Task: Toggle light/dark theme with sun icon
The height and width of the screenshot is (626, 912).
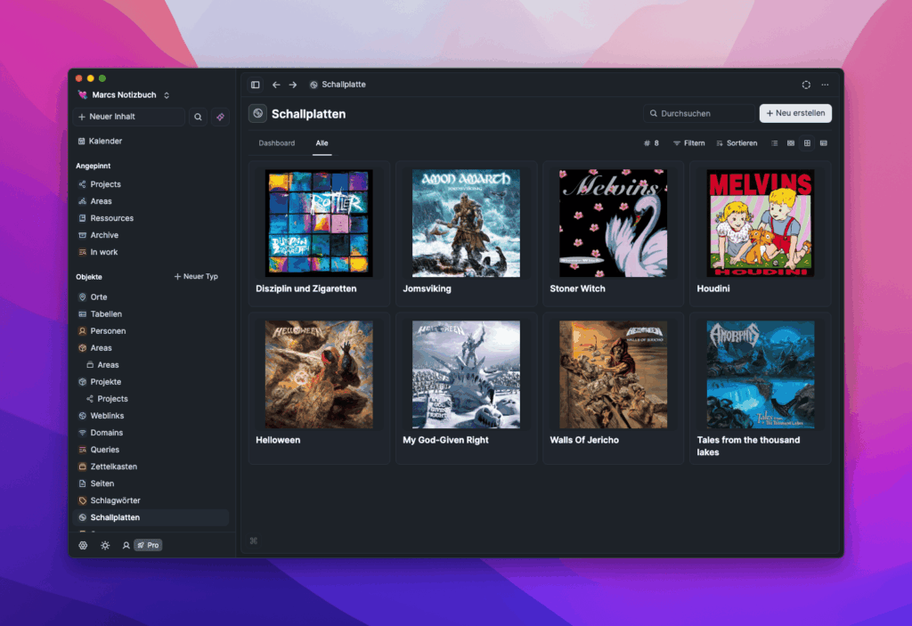Action: [105, 546]
